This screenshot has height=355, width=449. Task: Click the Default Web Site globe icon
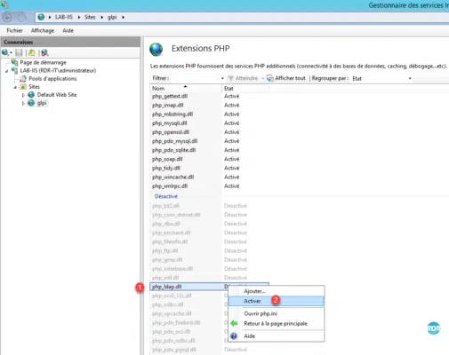31,95
